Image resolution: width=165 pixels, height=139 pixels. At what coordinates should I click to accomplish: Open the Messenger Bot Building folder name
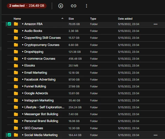[41, 114]
